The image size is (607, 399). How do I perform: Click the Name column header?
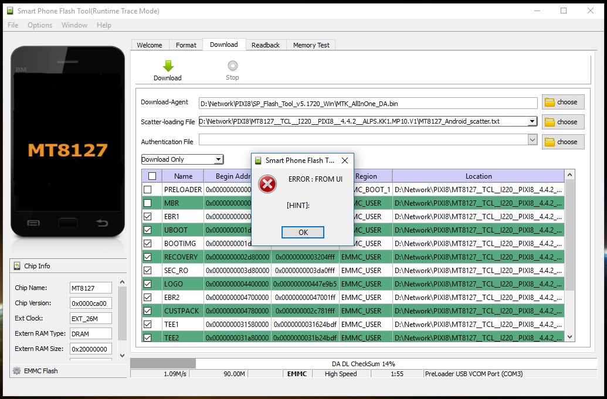click(x=183, y=176)
